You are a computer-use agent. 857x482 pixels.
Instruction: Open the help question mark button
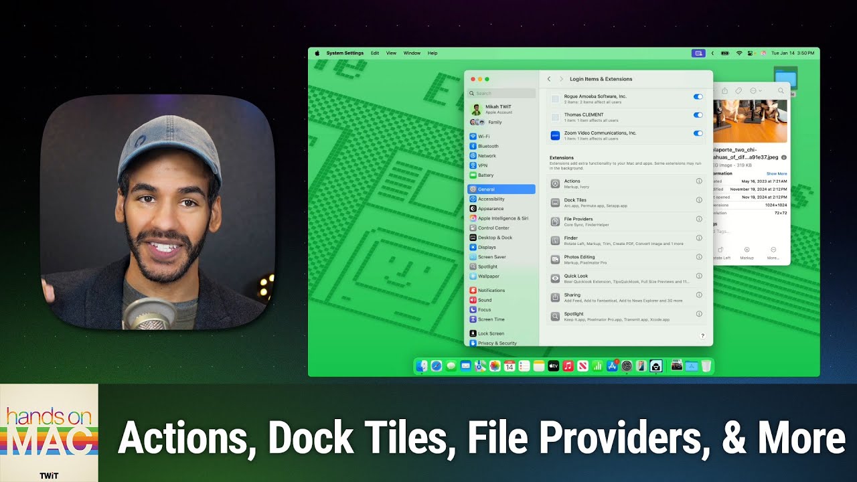click(702, 335)
